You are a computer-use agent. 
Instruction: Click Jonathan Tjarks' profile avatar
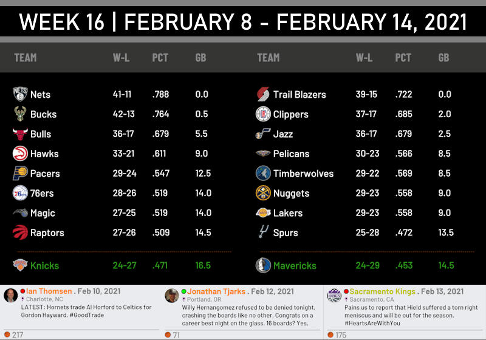172,296
